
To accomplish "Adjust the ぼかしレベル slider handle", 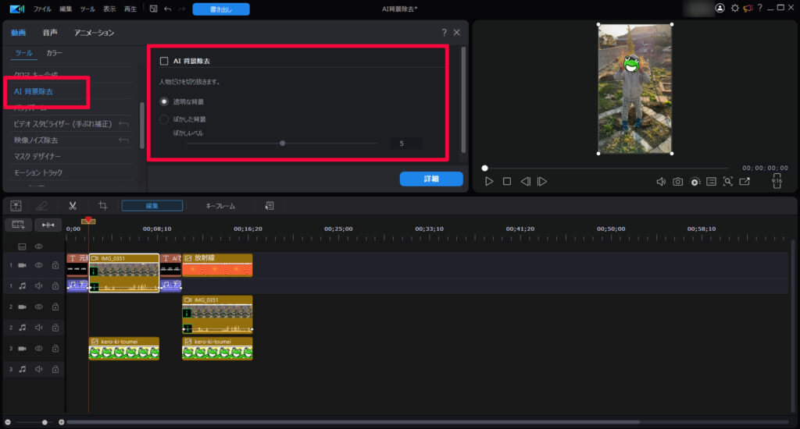I will tap(282, 144).
